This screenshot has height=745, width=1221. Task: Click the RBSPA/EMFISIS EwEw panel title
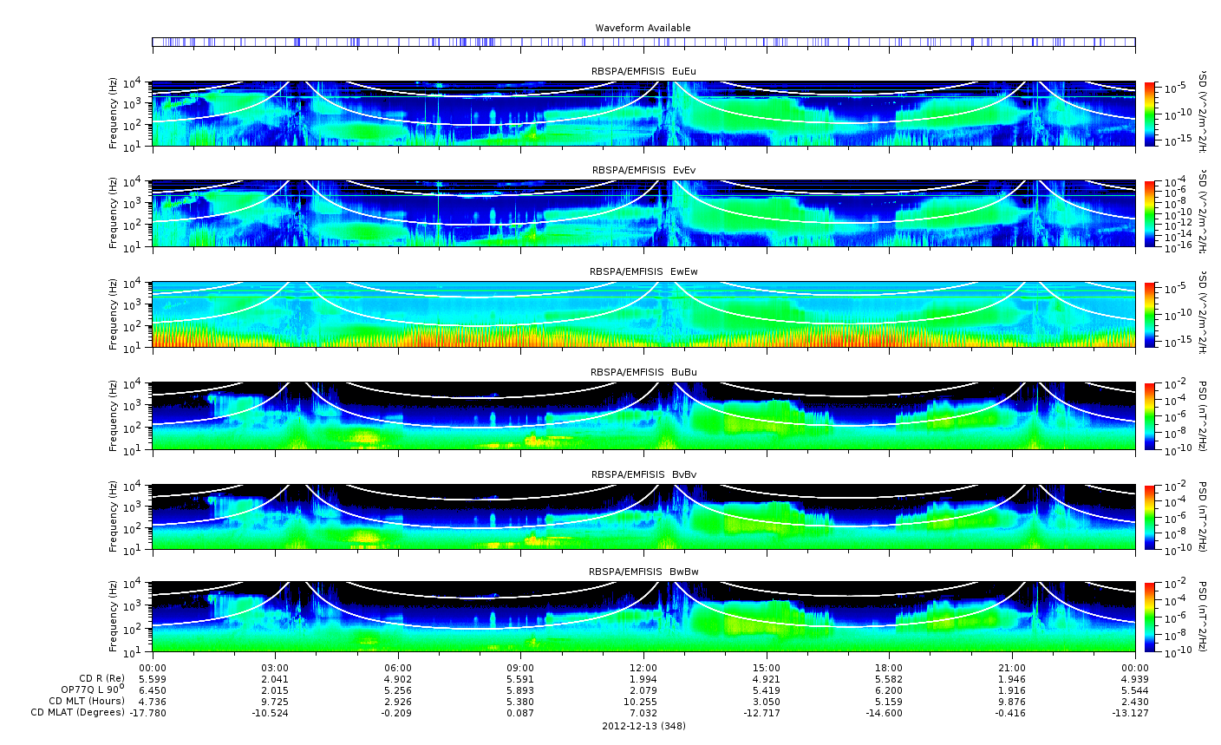tap(643, 271)
